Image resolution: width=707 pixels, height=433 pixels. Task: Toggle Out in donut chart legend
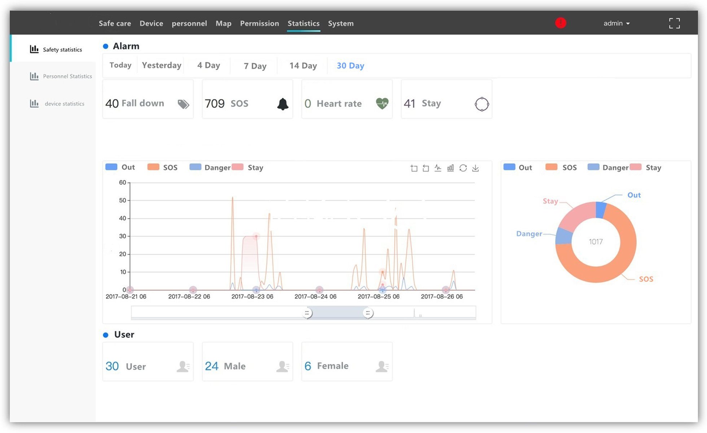[x=518, y=167]
